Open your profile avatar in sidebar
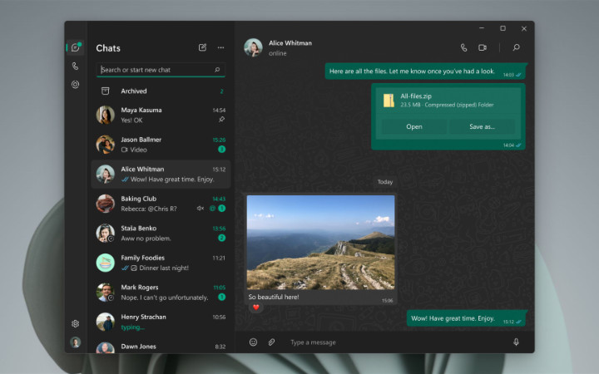The height and width of the screenshot is (374, 599). (75, 342)
